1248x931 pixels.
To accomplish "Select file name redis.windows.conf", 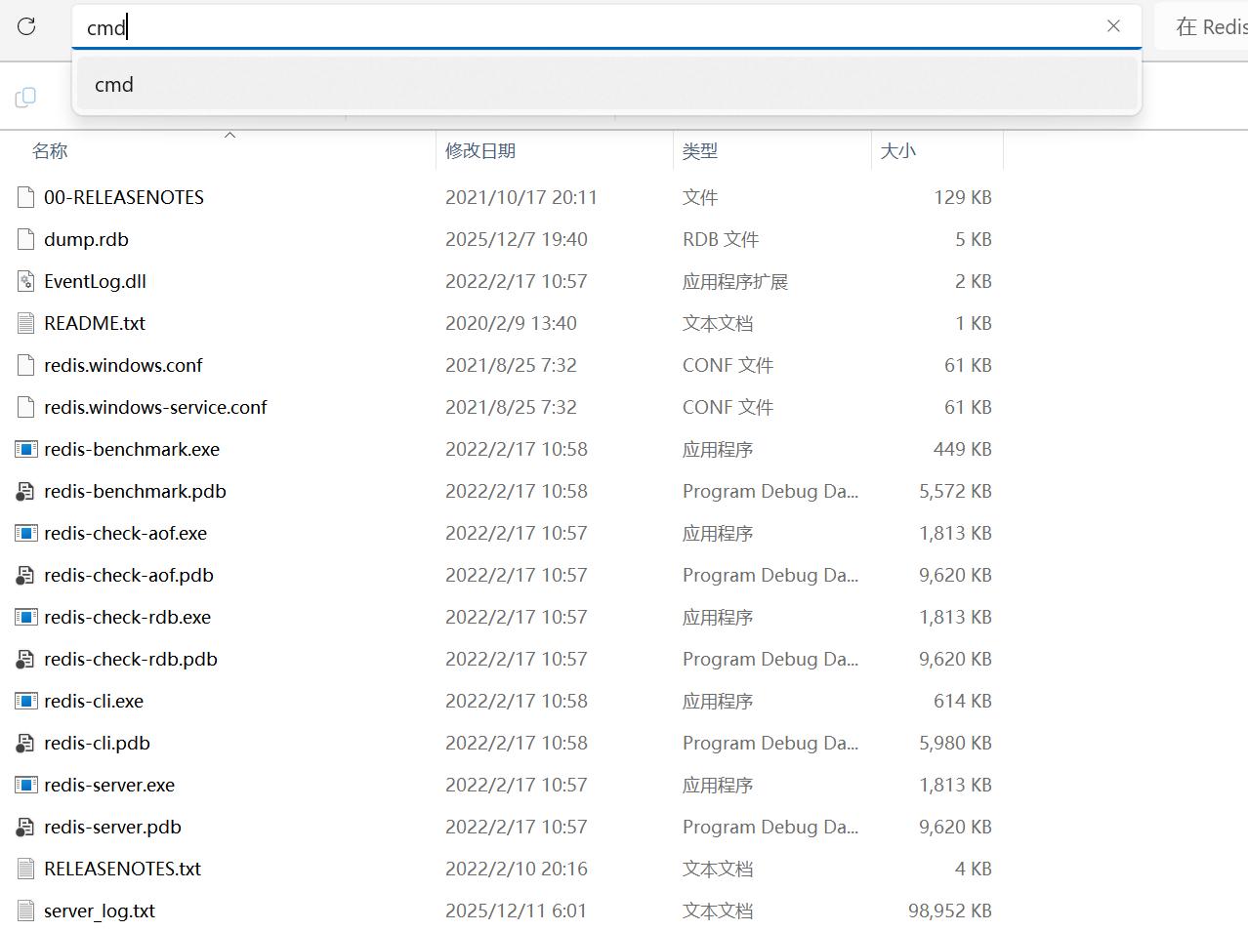I will 123,365.
